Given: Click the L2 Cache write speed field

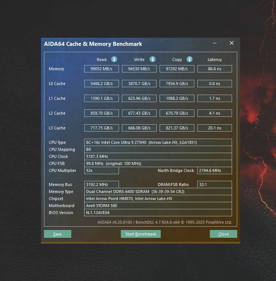Looking at the screenshot, I should click(139, 113).
